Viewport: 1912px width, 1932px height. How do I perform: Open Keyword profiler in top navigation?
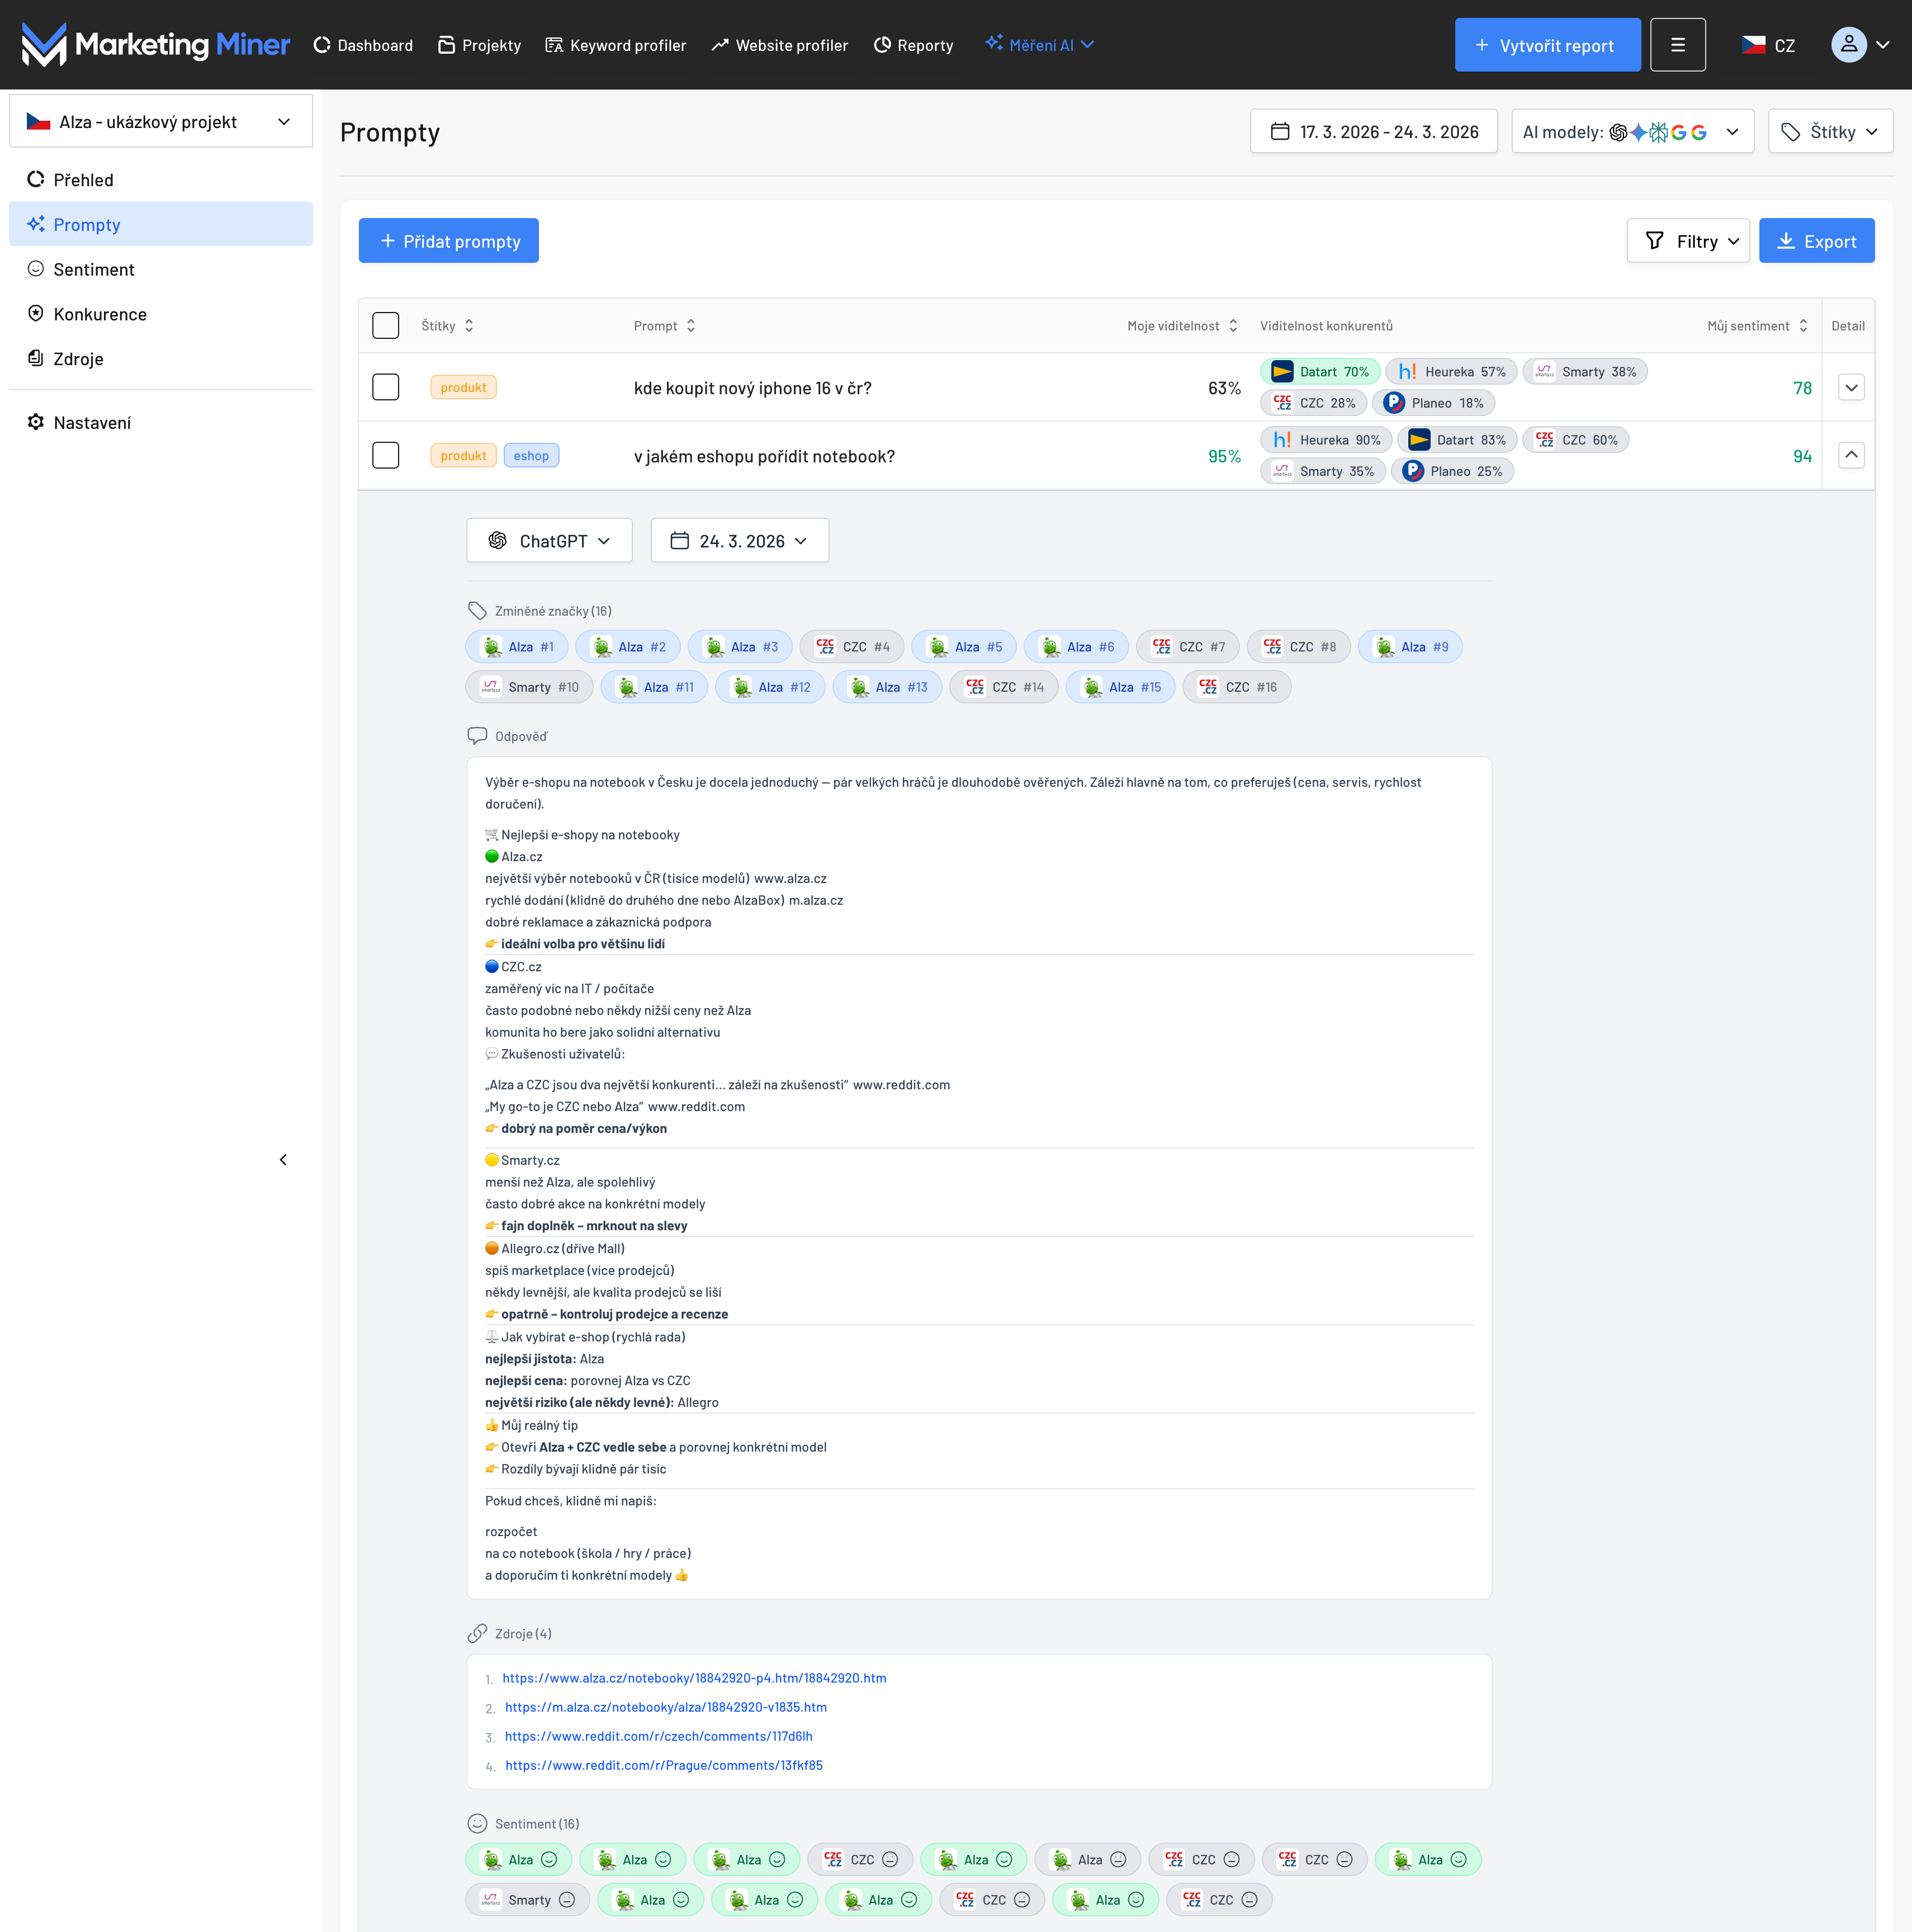pos(616,45)
